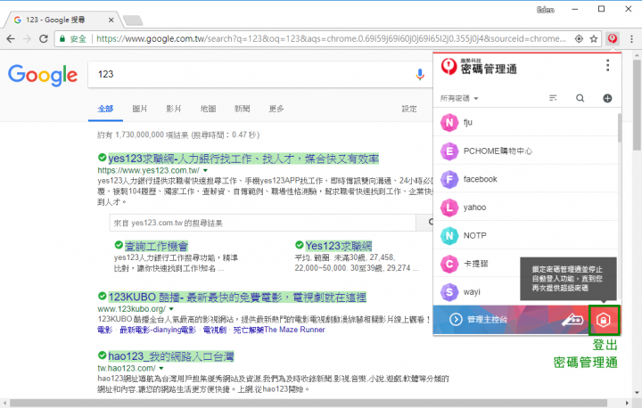Open the 123KUBO 酷播 search result link

pyautogui.click(x=237, y=298)
